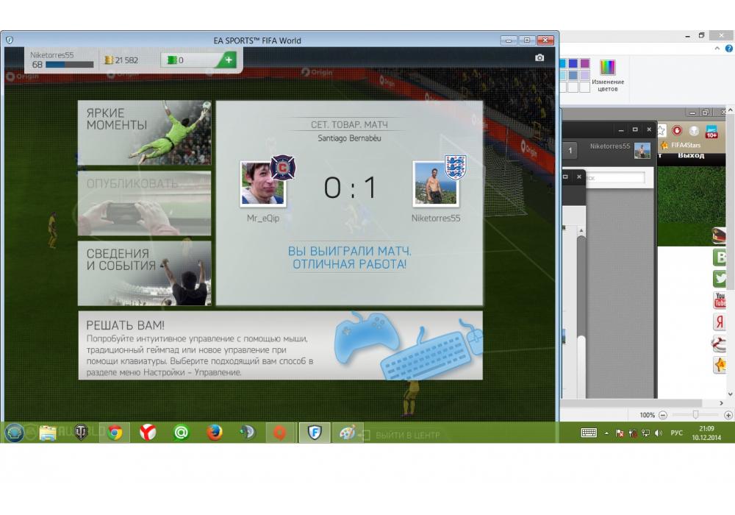Switch input language РУС in tray
Viewport: 735px width, 515px height.
click(x=676, y=433)
